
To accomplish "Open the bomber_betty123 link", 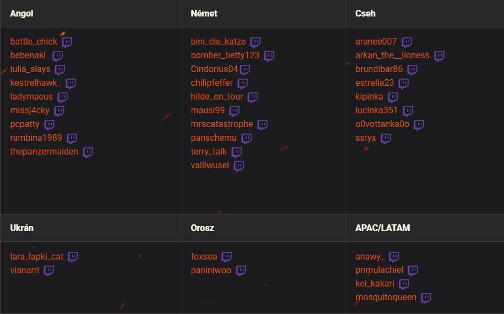I will [225, 55].
